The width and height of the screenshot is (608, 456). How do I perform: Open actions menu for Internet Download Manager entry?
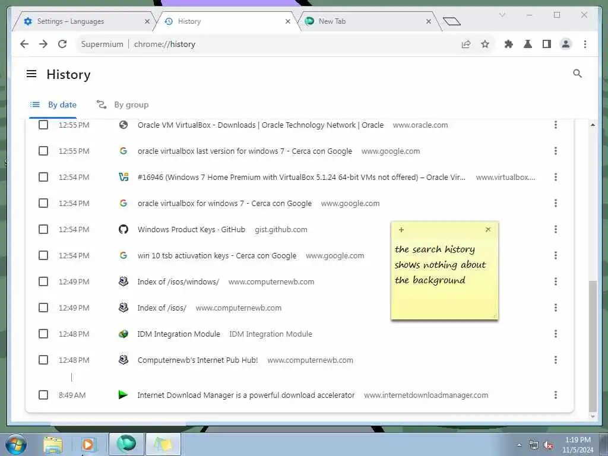[x=556, y=395]
